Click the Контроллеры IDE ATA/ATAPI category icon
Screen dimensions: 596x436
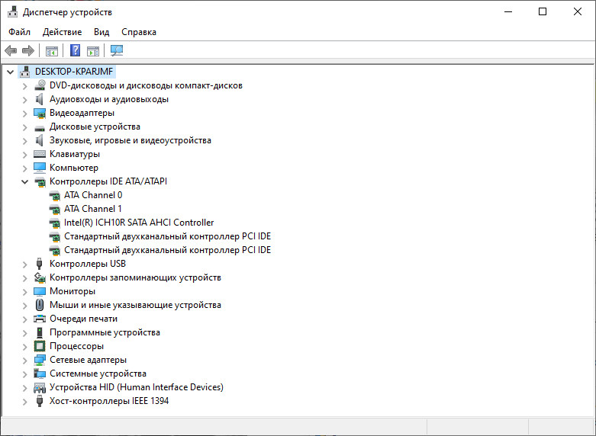pos(40,181)
